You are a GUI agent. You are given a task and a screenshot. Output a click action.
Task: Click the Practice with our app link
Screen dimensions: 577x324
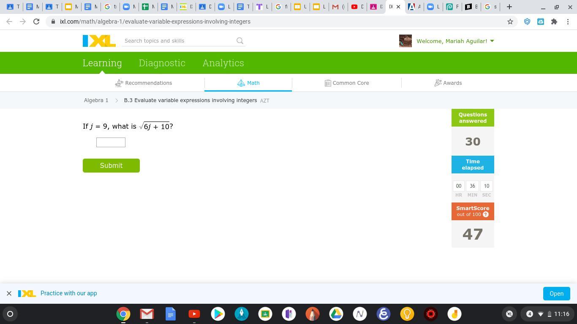pyautogui.click(x=69, y=293)
